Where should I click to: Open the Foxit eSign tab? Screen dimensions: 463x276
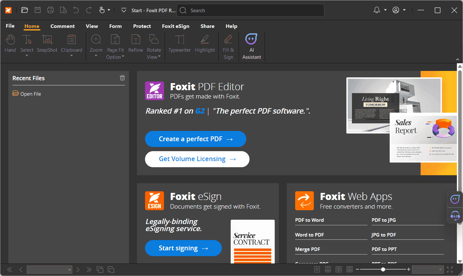pos(176,26)
